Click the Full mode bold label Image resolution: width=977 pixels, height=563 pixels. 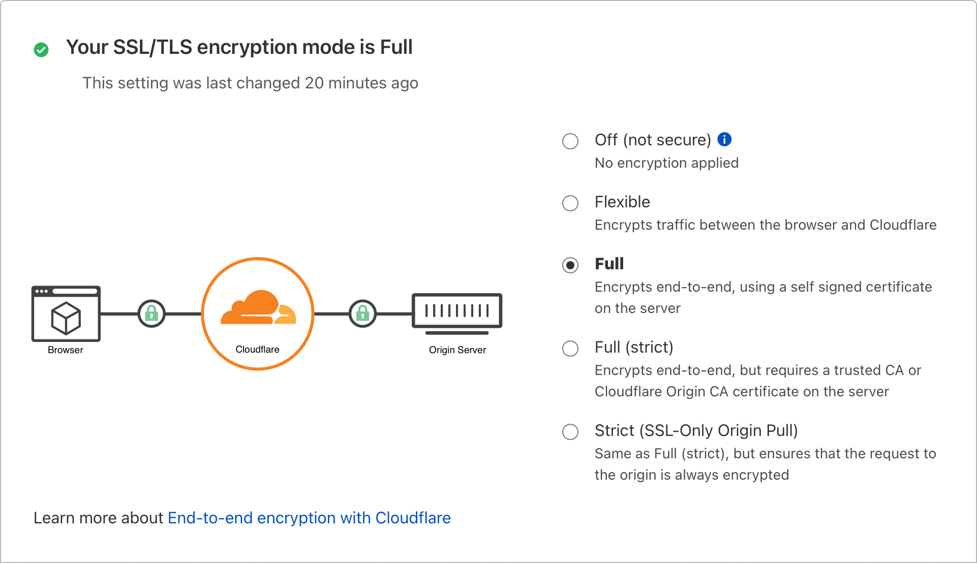[608, 264]
